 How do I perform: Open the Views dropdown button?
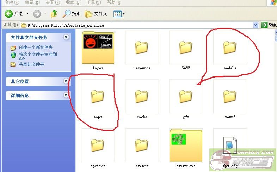(x=119, y=14)
